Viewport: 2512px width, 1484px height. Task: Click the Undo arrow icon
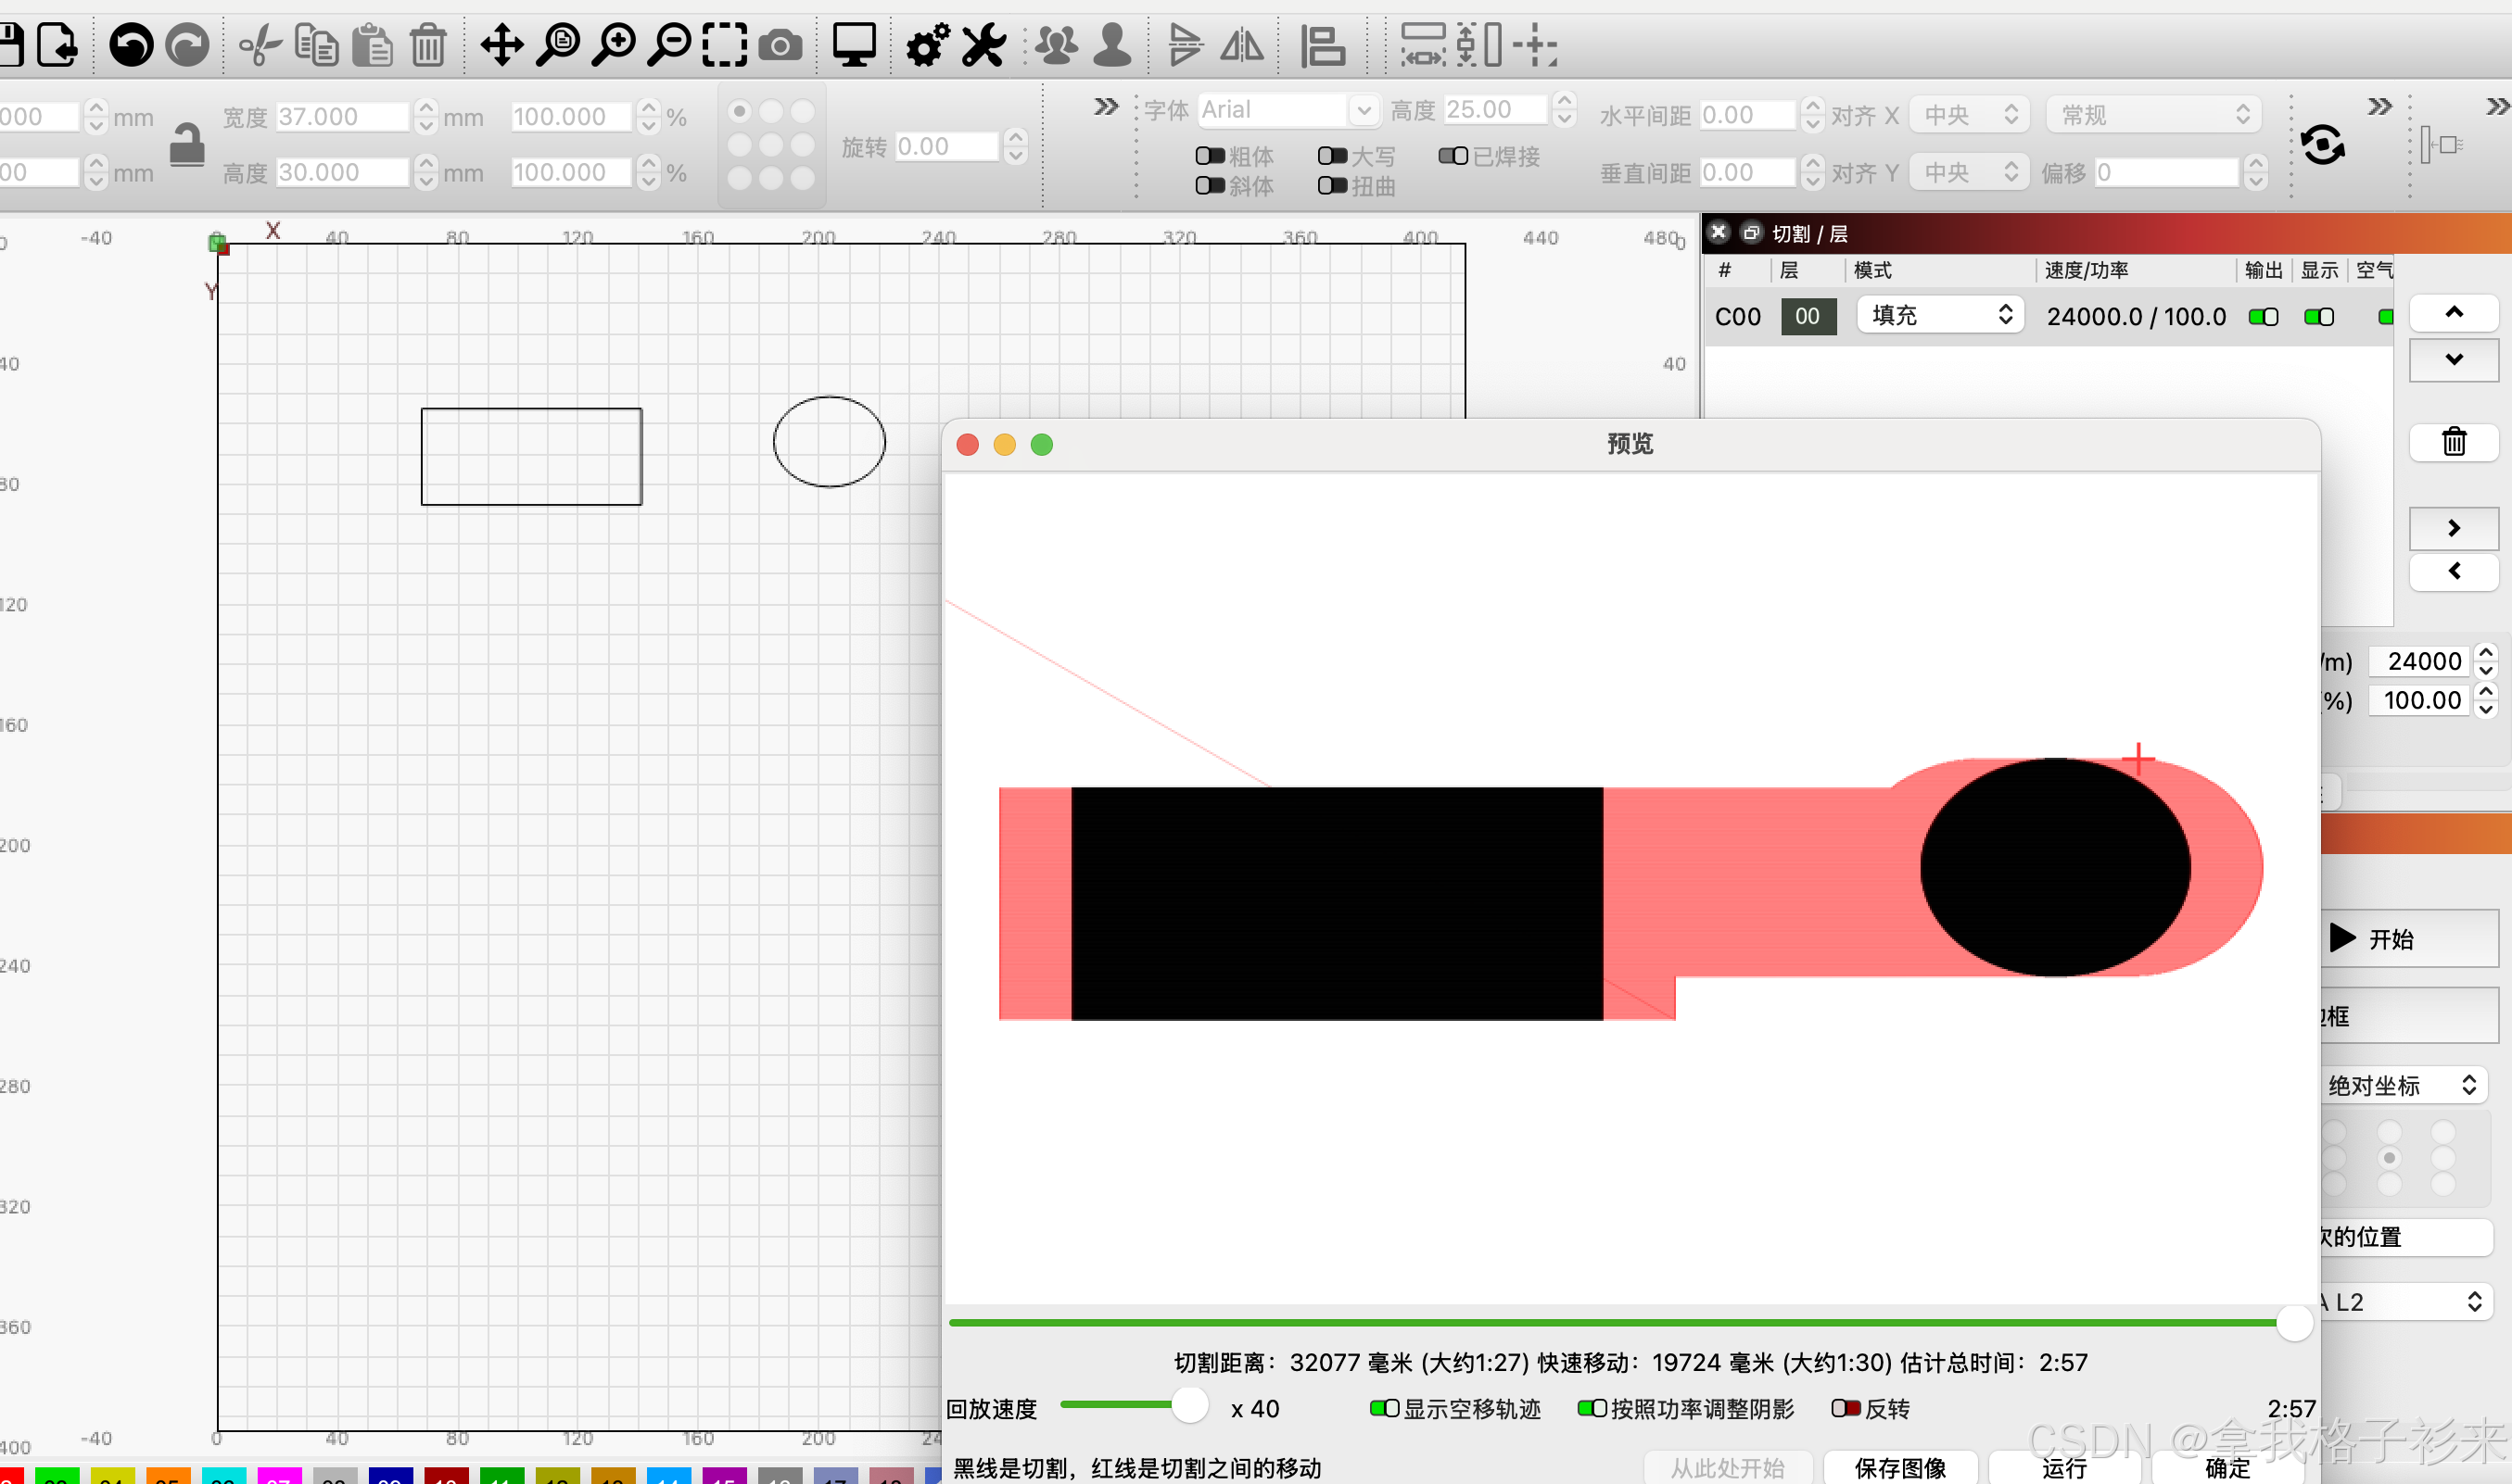(x=130, y=45)
